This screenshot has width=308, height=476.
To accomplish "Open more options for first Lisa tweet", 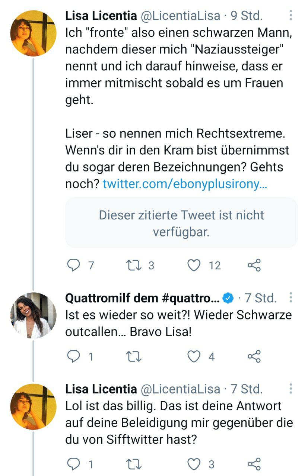I will (x=290, y=15).
